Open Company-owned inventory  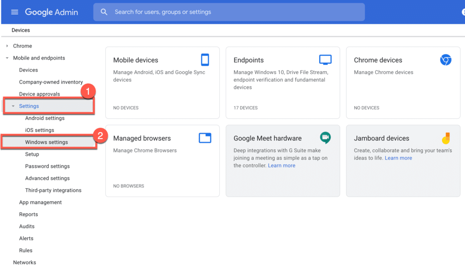pos(51,82)
